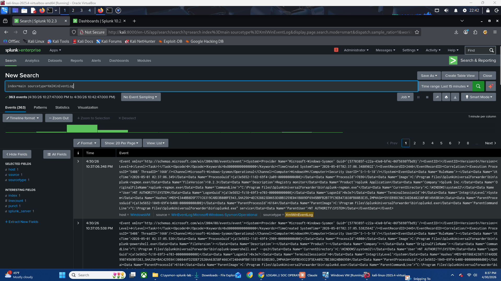Click Next page link
501x281 pixels.
coord(491,143)
